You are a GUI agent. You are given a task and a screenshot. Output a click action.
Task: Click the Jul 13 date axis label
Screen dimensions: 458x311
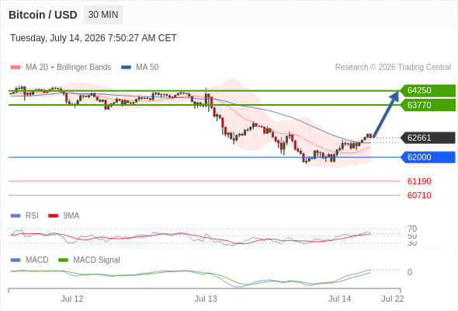206,299
